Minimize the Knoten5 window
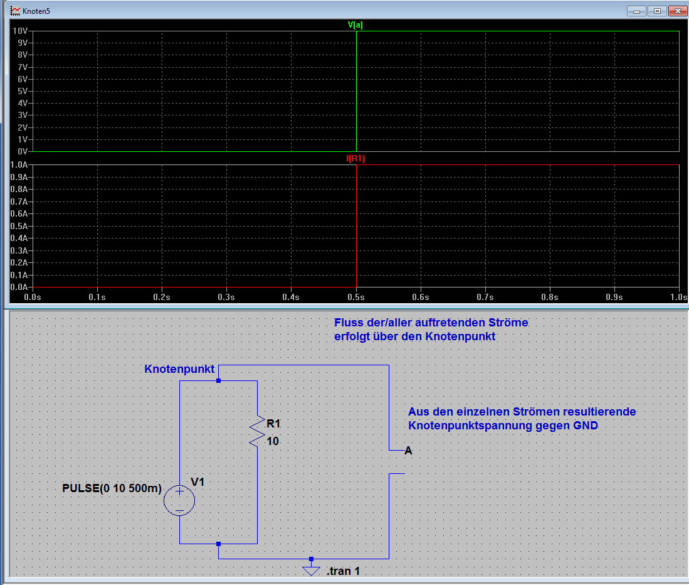This screenshot has height=585, width=689. pyautogui.click(x=636, y=11)
